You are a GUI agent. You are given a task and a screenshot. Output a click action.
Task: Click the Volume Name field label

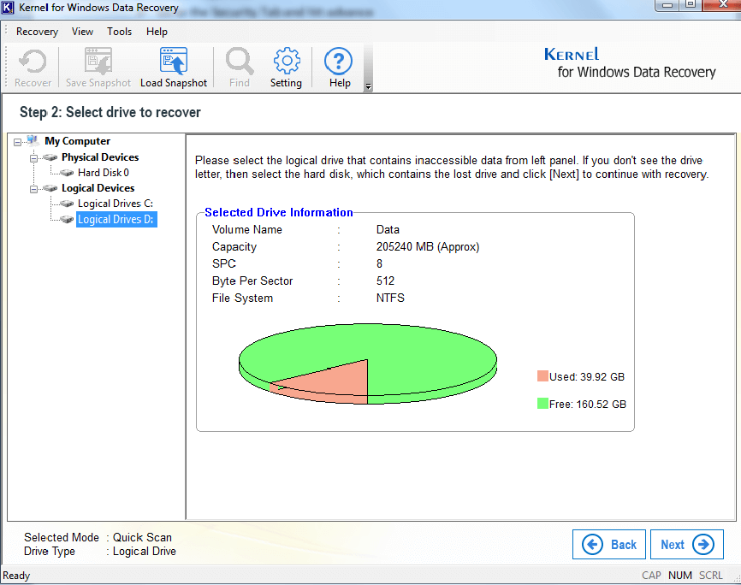pyautogui.click(x=247, y=230)
